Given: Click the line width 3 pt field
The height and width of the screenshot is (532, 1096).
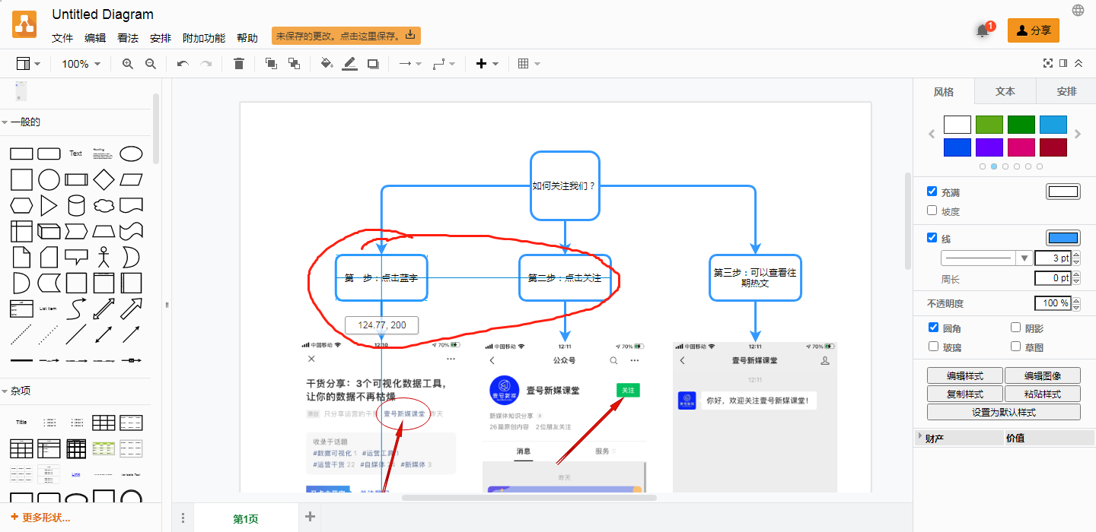Looking at the screenshot, I should [1054, 258].
